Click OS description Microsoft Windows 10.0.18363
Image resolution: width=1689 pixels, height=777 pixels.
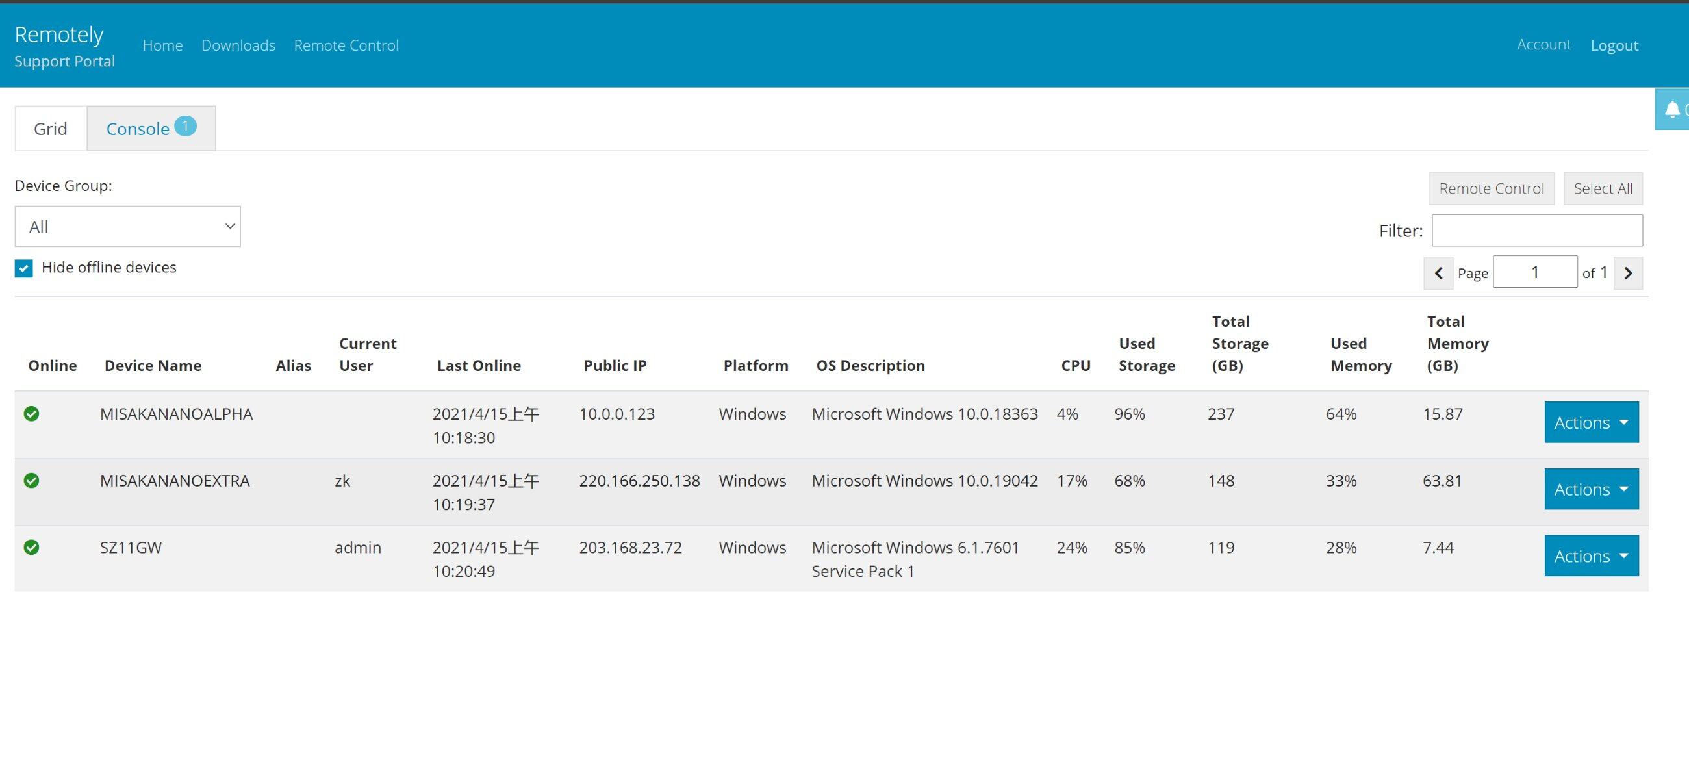point(924,414)
